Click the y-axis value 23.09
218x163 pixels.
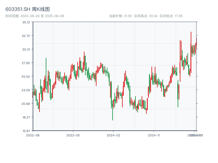tap(26, 90)
